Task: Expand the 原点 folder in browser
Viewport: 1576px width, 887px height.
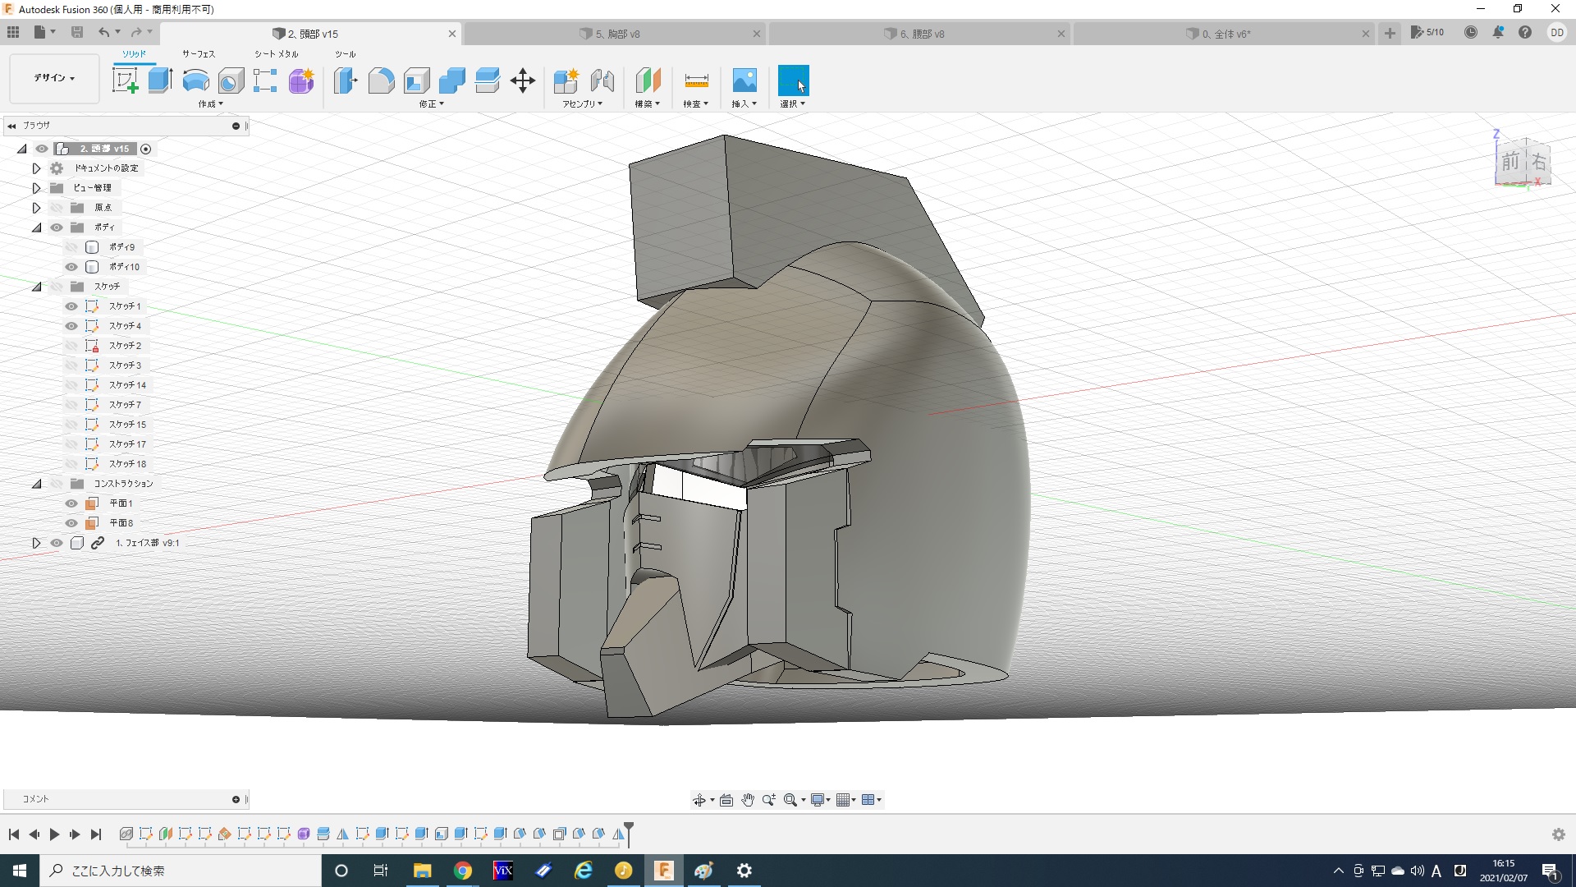Action: 36,208
